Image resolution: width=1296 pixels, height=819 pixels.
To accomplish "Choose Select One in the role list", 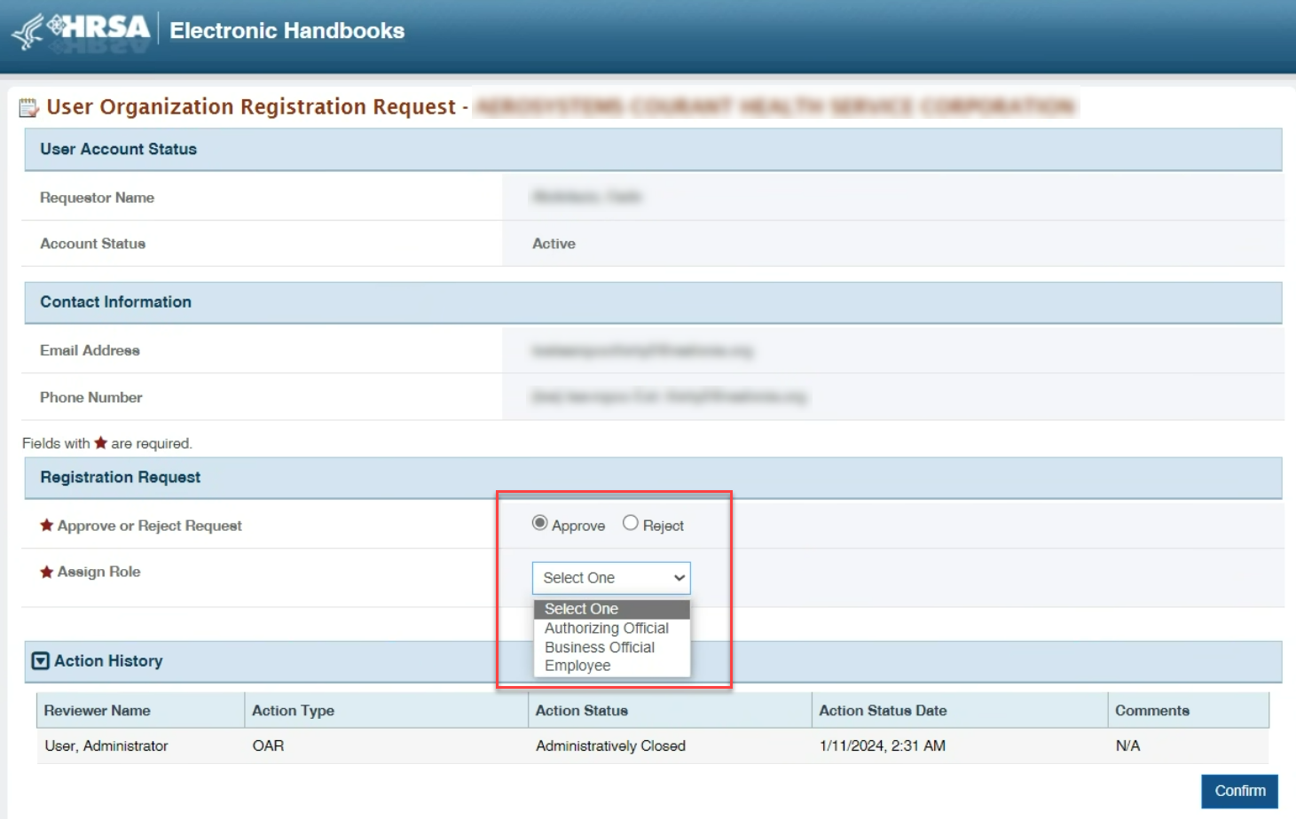I will [611, 609].
